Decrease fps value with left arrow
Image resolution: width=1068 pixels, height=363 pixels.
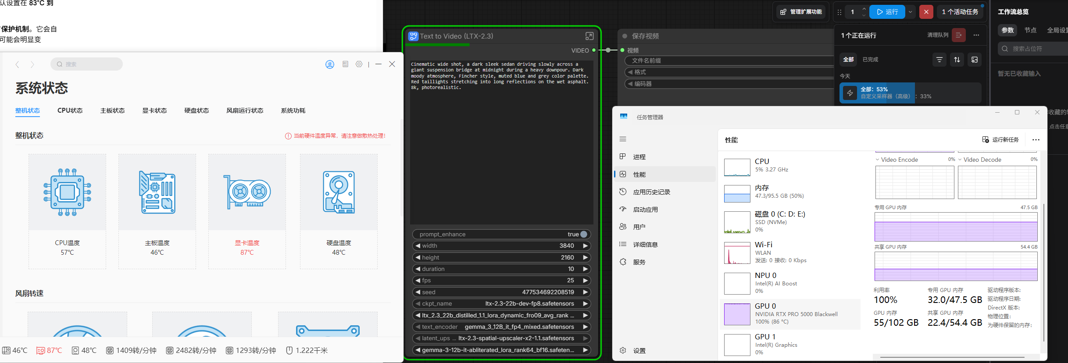(418, 281)
